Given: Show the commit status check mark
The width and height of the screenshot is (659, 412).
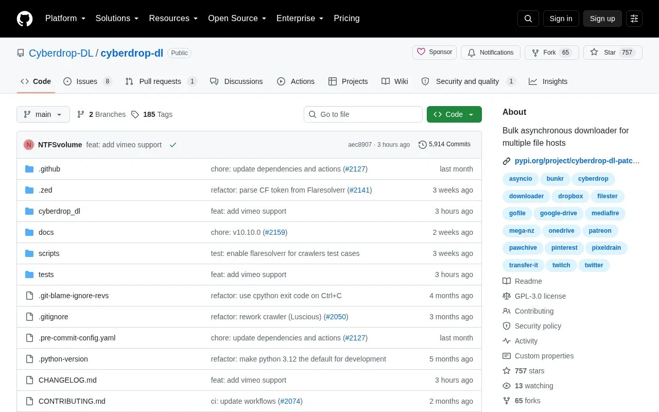Looking at the screenshot, I should 173,145.
